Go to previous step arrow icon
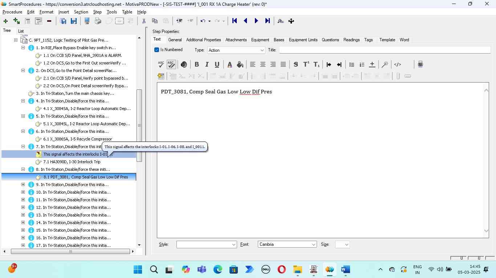This screenshot has width=496, height=278. coord(245,21)
